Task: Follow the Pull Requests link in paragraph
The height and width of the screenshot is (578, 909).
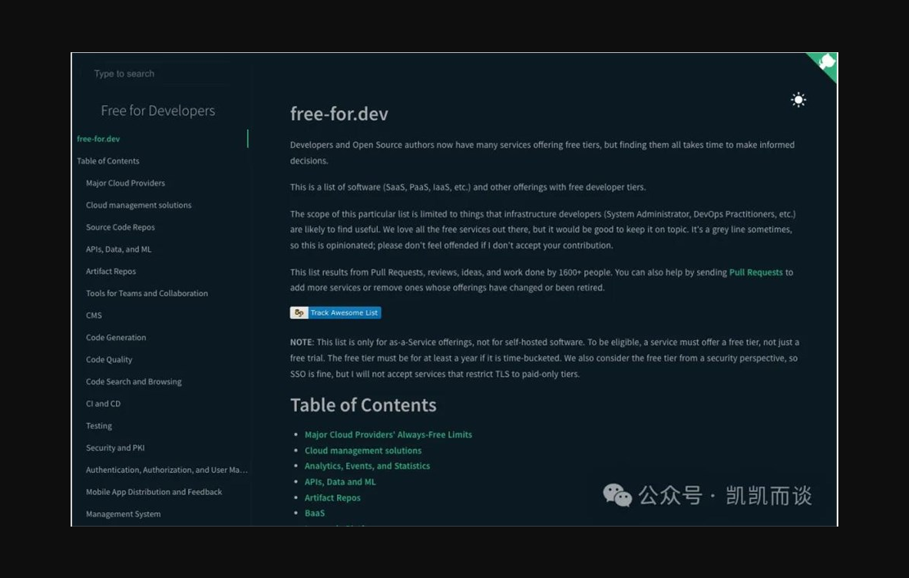Action: 755,272
